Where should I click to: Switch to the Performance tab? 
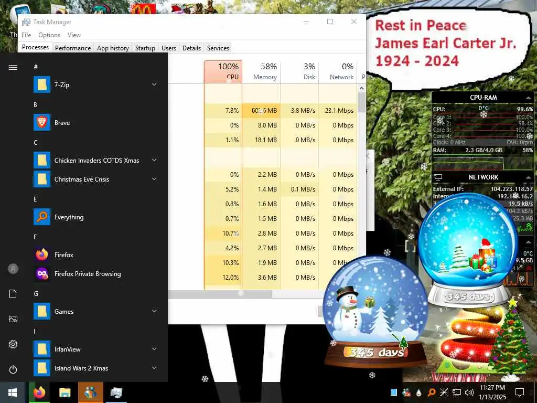click(73, 48)
